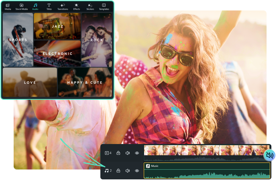Select the Audio tab
Image resolution: width=277 pixels, height=181 pixels.
(35, 7)
